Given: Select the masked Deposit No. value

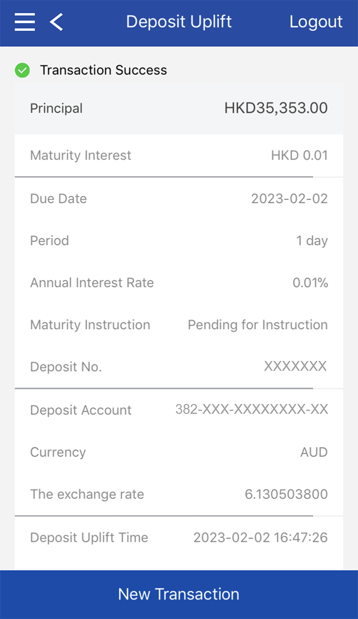Looking at the screenshot, I should [295, 366].
